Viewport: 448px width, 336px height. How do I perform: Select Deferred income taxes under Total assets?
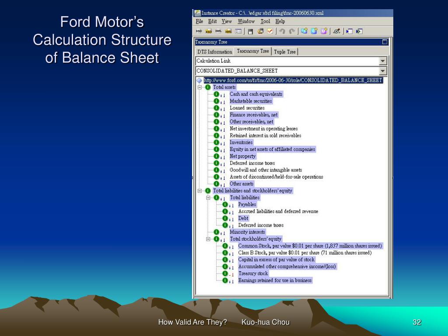coord(252,163)
